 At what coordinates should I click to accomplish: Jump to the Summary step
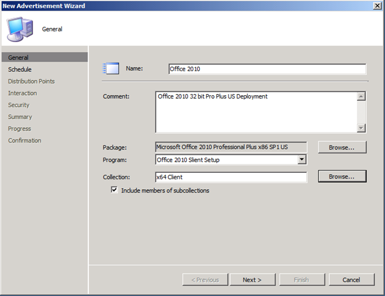click(20, 117)
